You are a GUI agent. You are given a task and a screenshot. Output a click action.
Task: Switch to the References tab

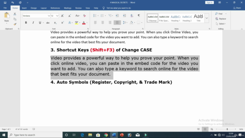tap(55, 8)
